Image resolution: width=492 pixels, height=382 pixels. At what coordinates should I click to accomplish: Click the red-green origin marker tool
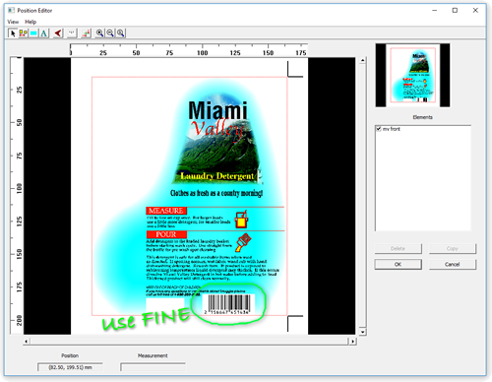[x=86, y=33]
